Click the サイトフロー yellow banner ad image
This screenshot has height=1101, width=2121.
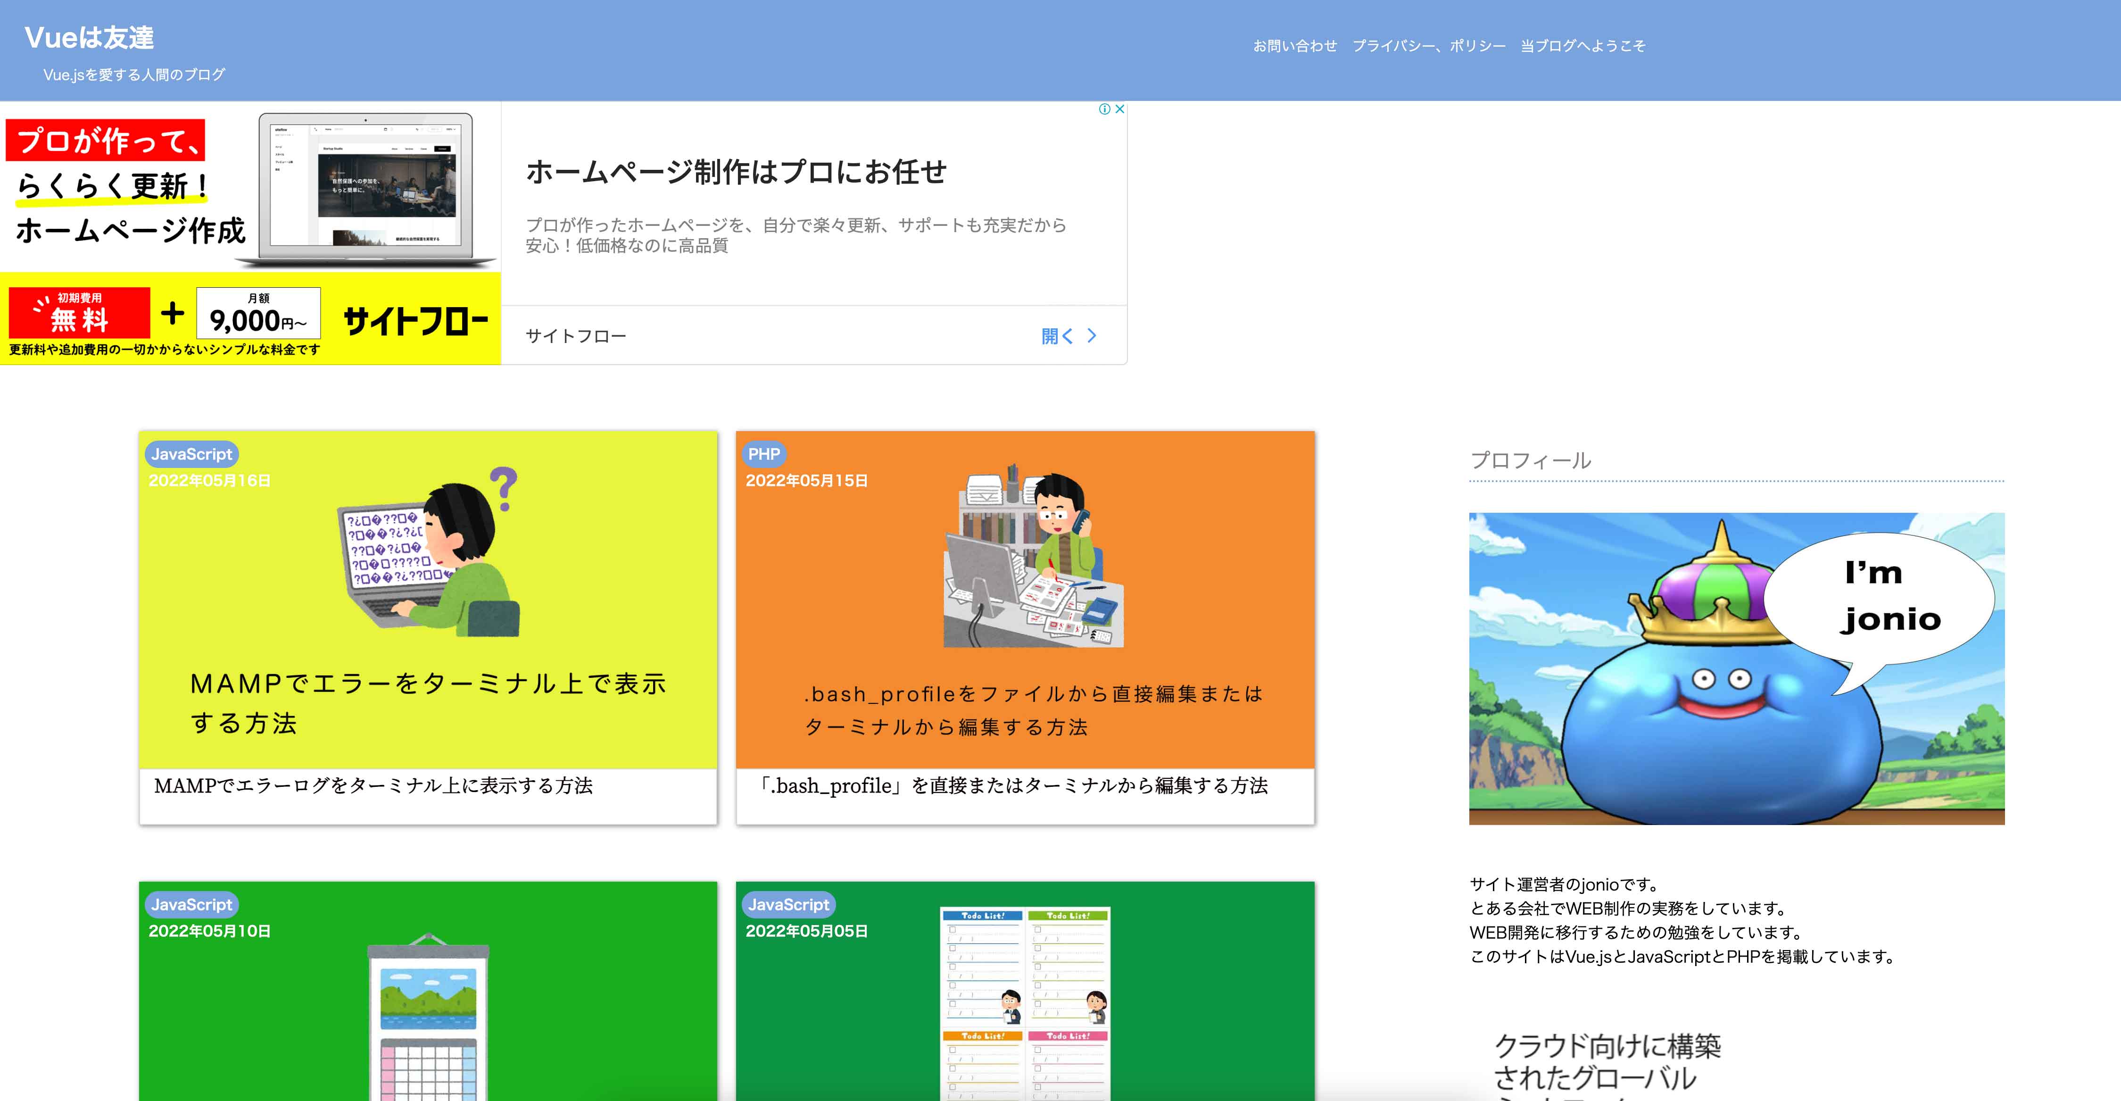pos(249,233)
